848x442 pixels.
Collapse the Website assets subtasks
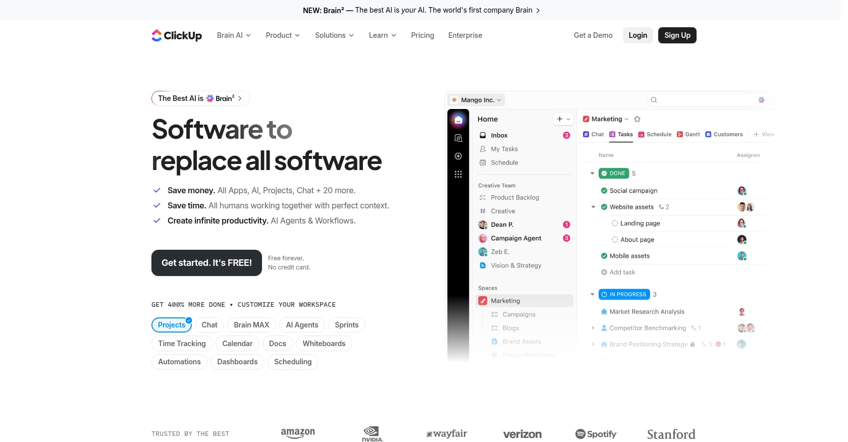click(x=593, y=207)
